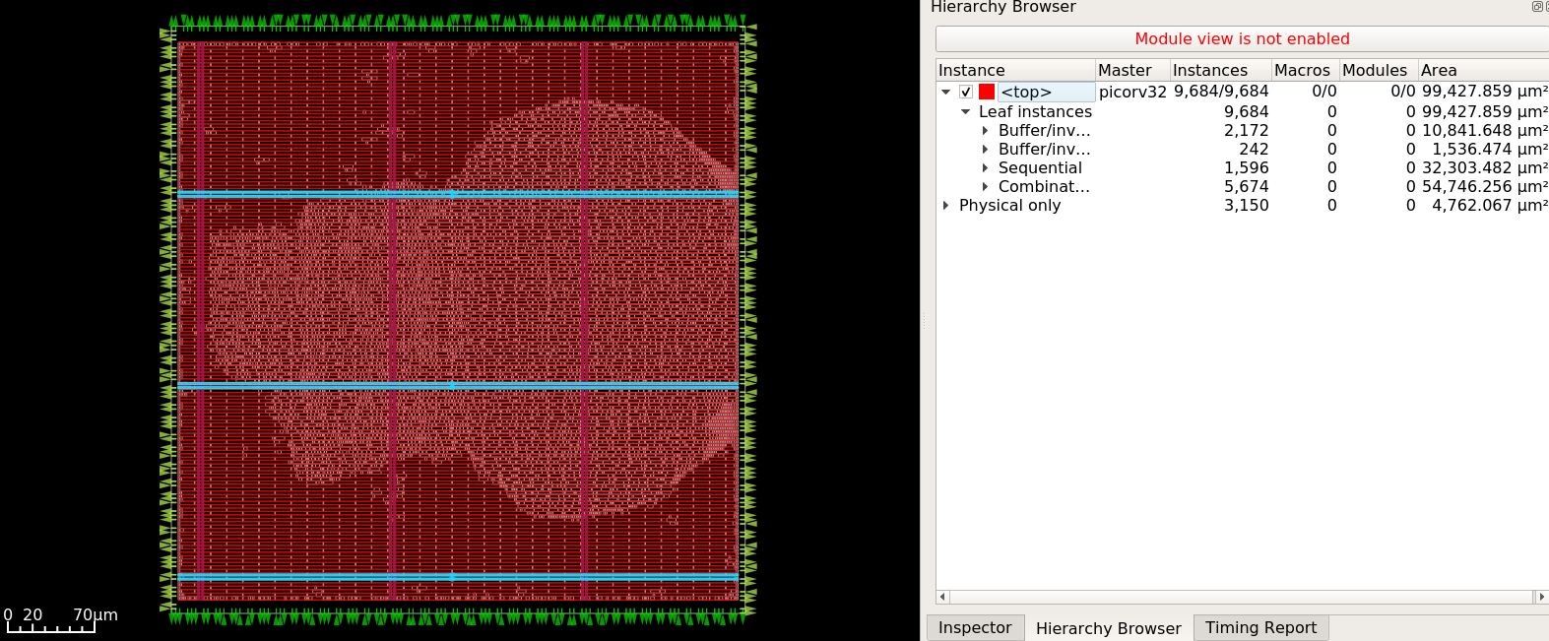This screenshot has height=641, width=1549.
Task: Collapse the <top> tree node
Action: [x=946, y=92]
